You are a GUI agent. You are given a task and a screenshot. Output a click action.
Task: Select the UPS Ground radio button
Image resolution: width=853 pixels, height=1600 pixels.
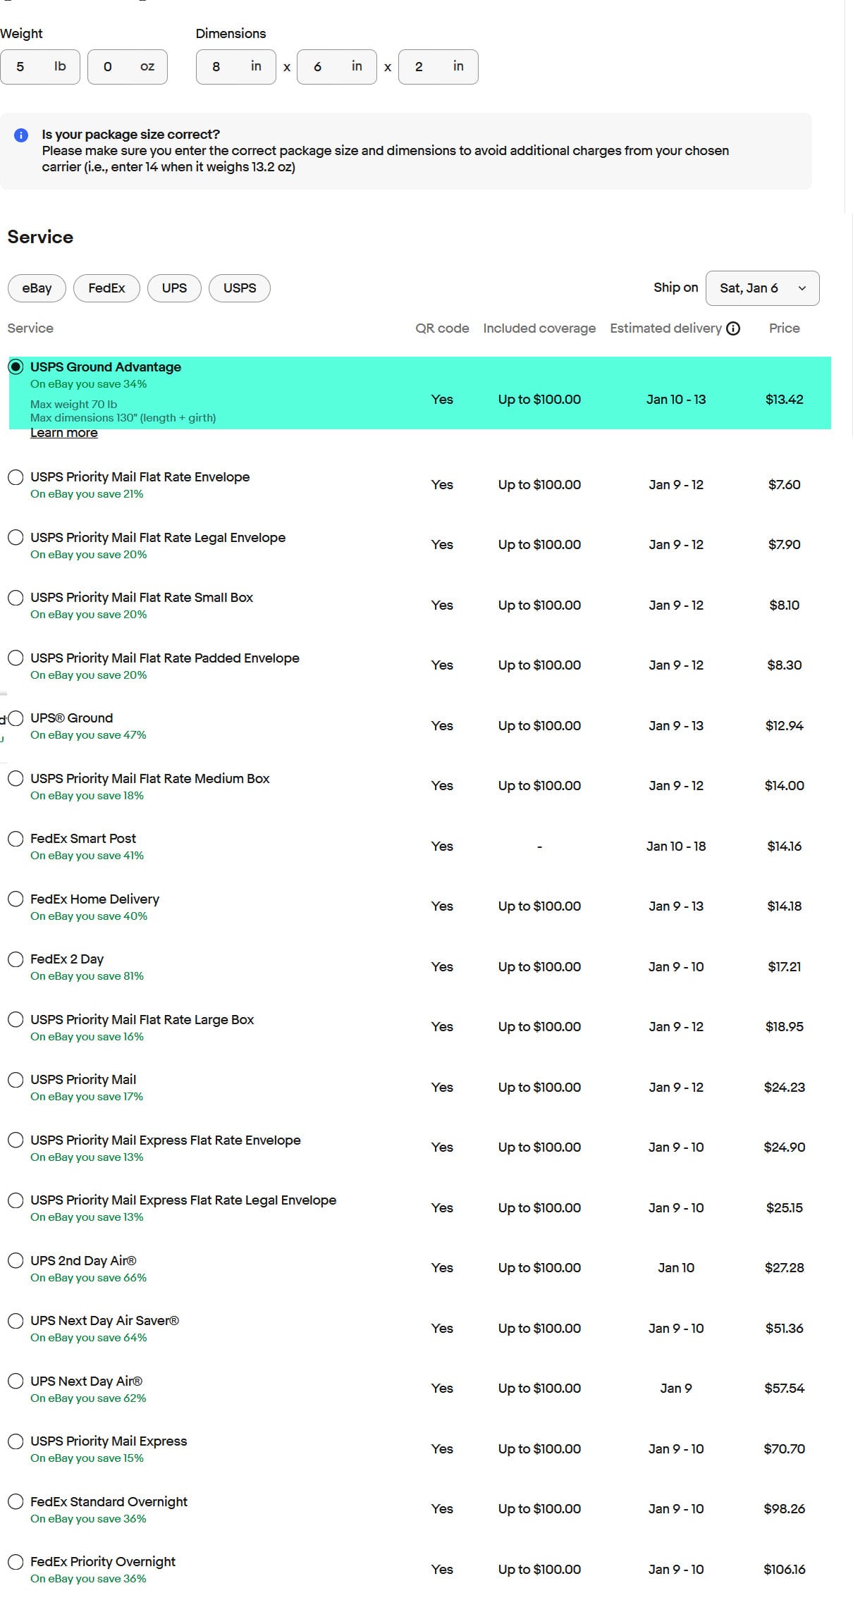point(16,718)
